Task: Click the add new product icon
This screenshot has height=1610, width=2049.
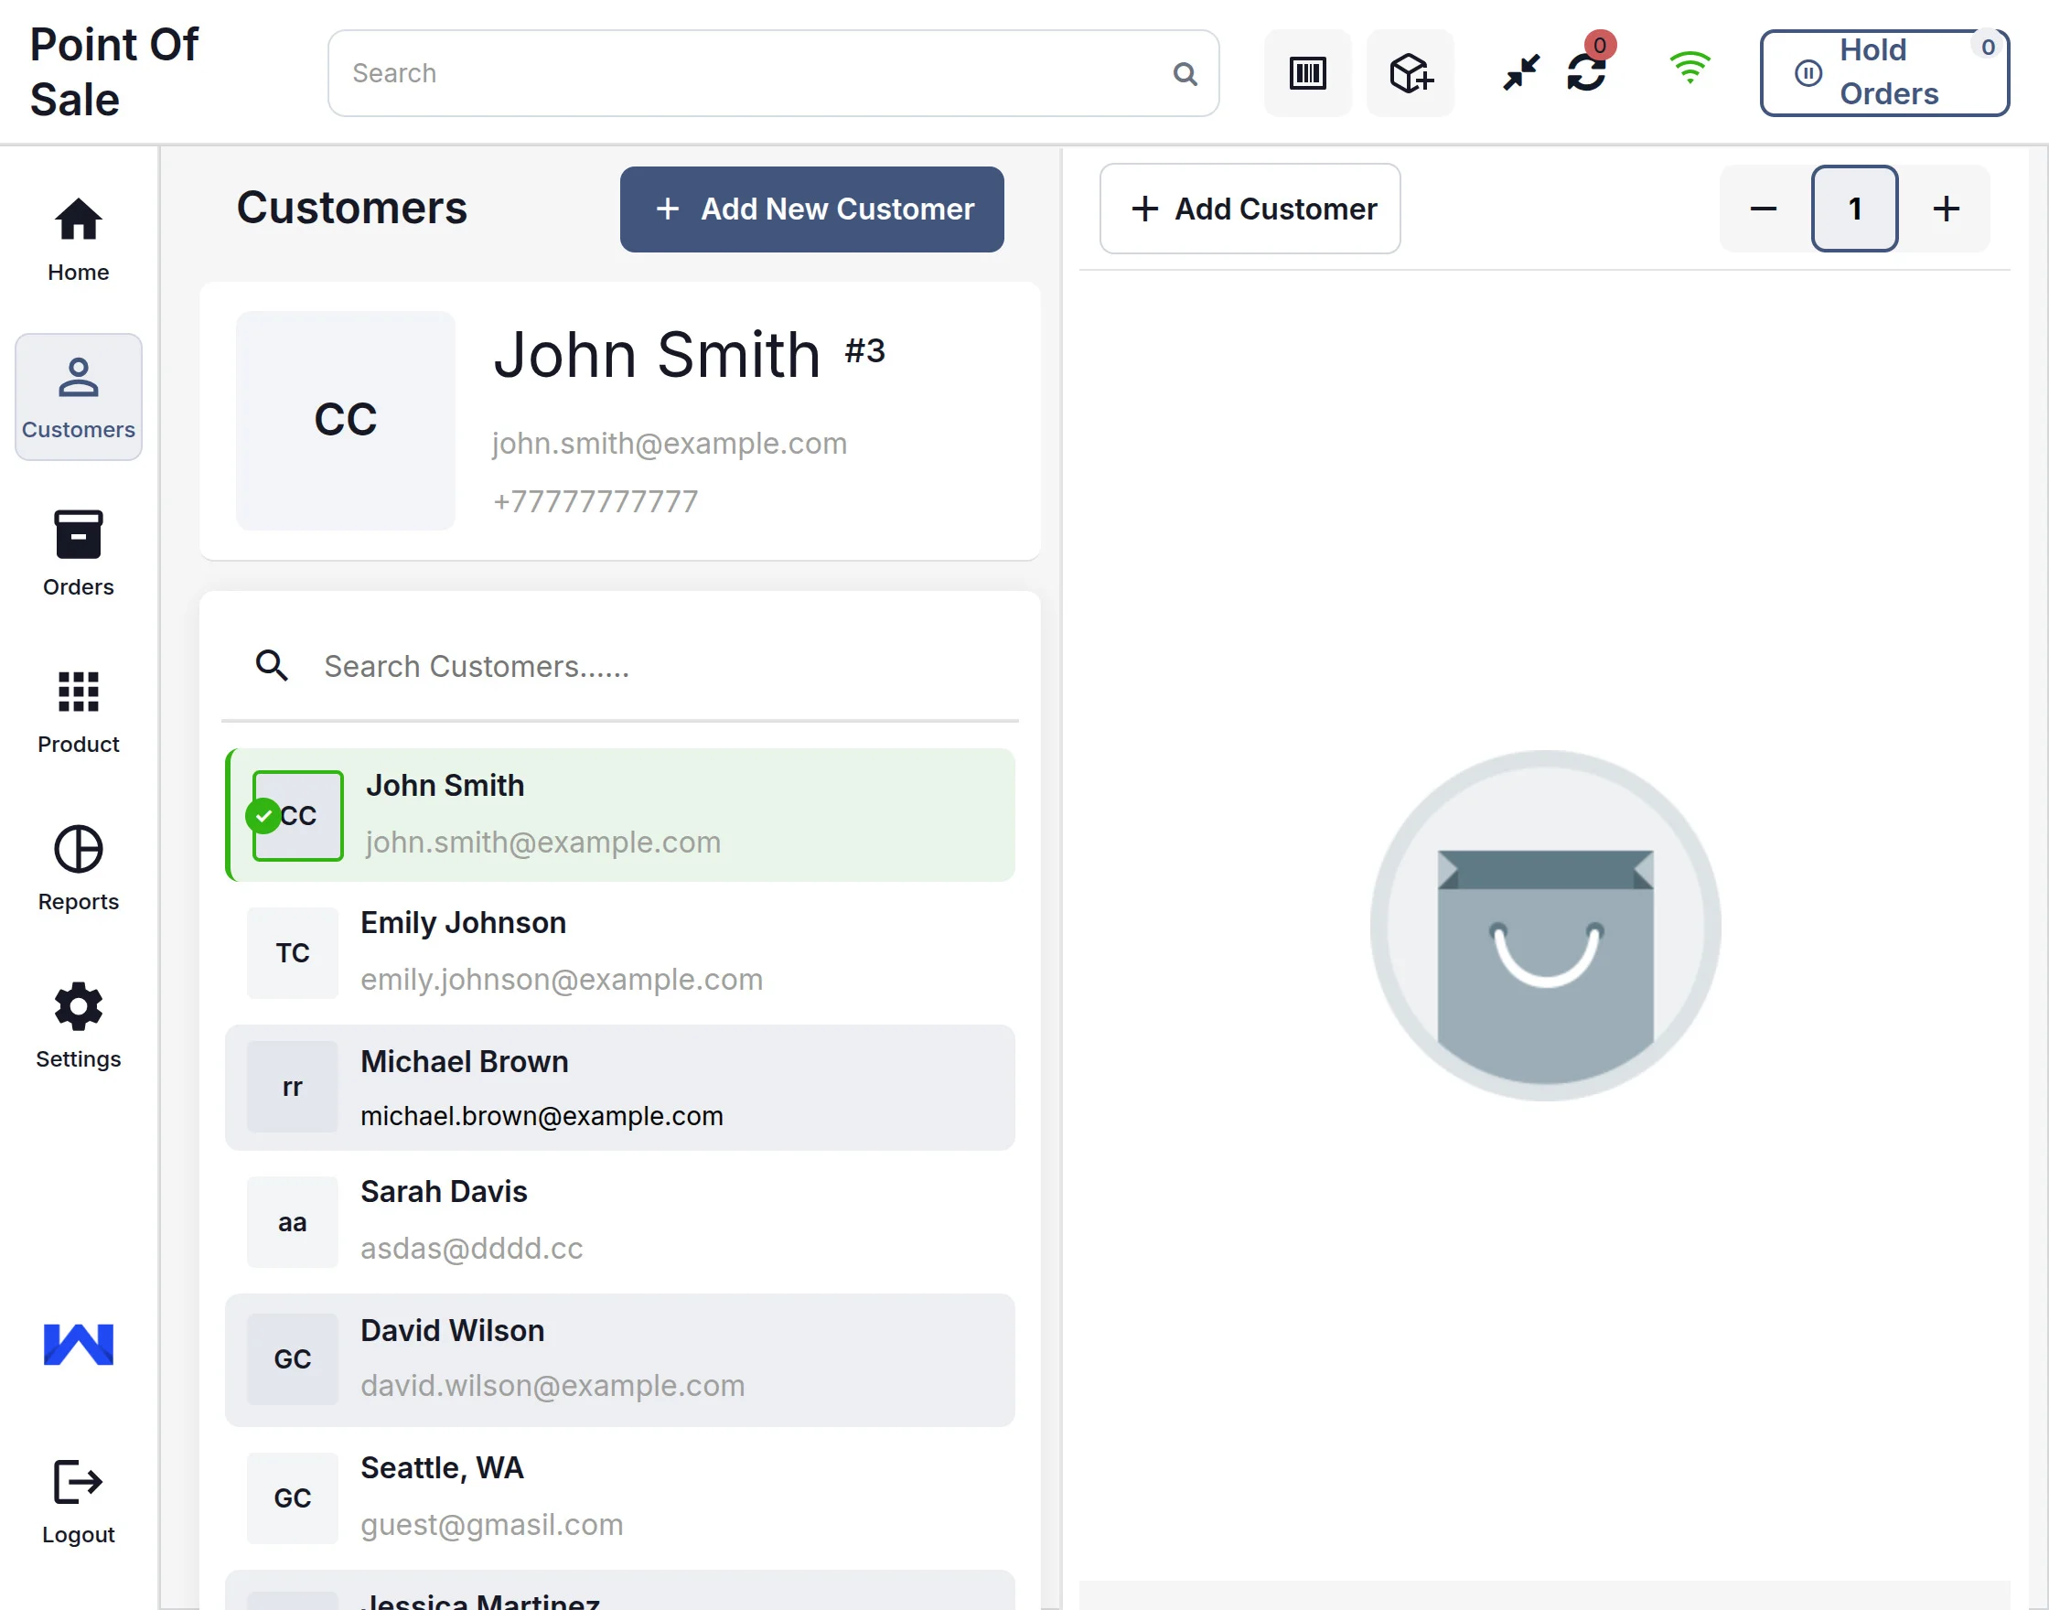Action: (x=1409, y=72)
